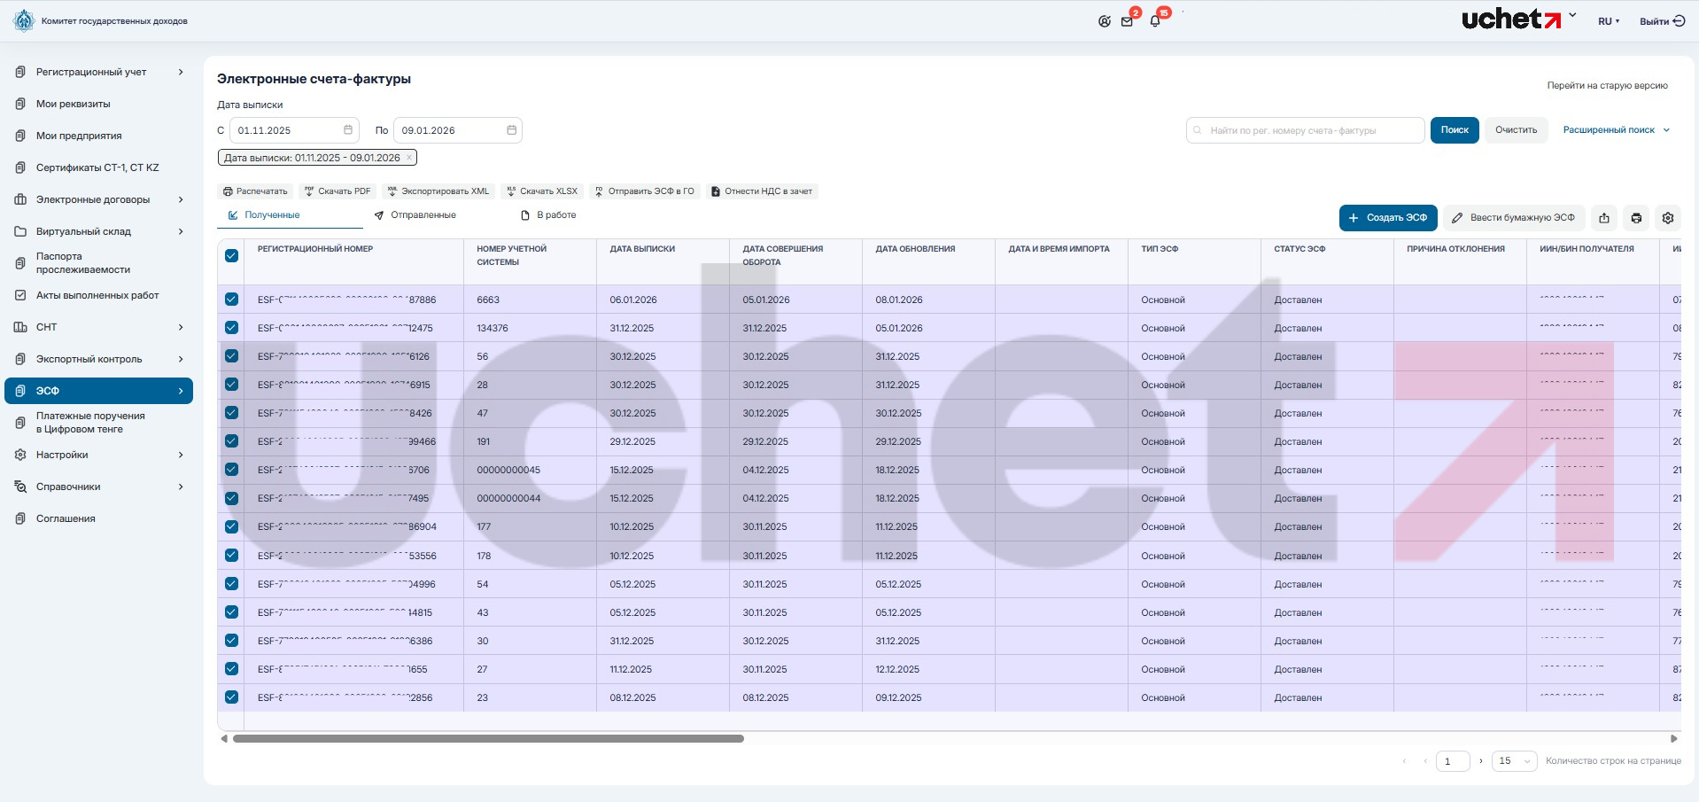Uncheck the row with system number 134376
1699x802 pixels.
tap(231, 328)
